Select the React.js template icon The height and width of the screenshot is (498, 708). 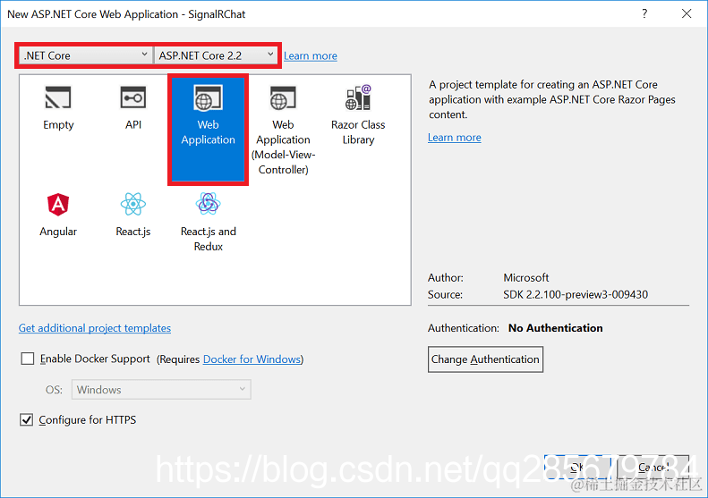point(133,205)
